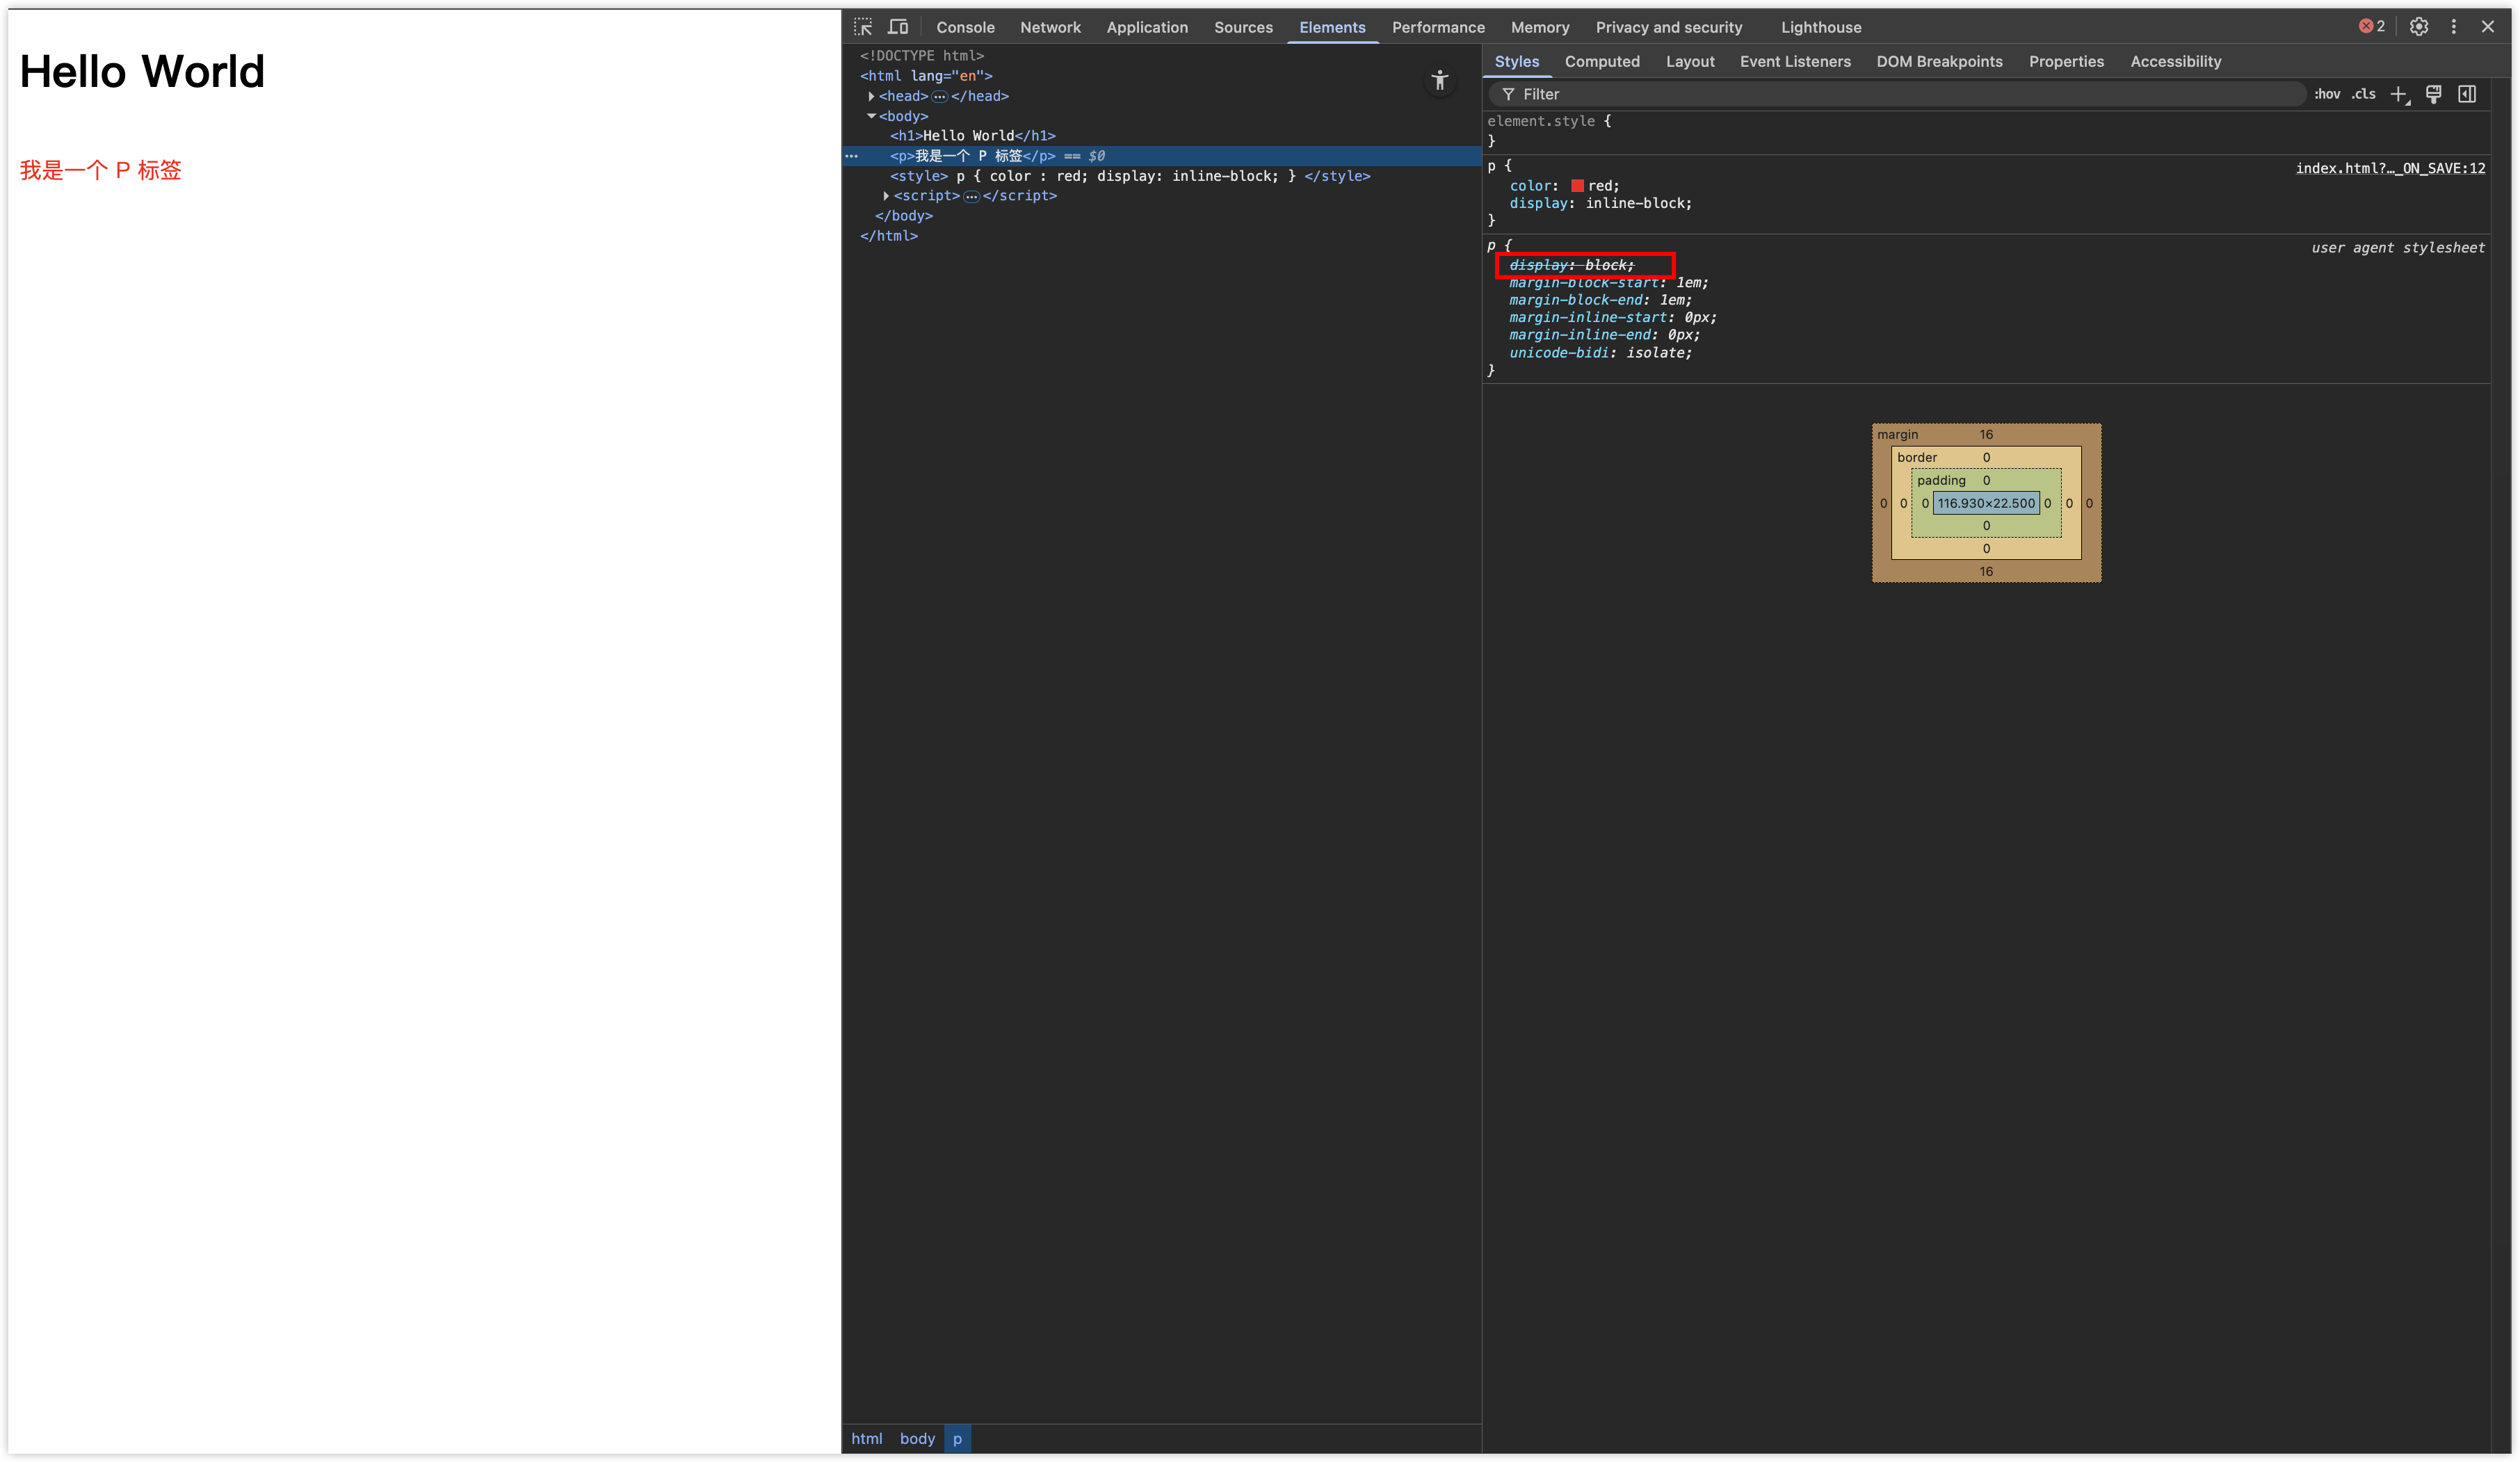Toggle the computed styles sidebar icon
Screen dimensions: 2520x1462
click(2467, 94)
